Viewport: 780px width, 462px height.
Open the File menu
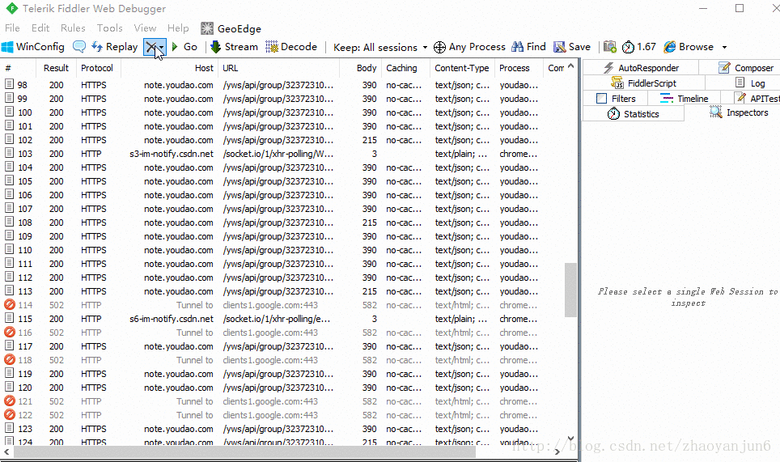tap(12, 28)
